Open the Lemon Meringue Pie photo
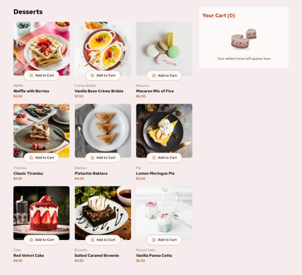This screenshot has height=275, width=302. 164,131
